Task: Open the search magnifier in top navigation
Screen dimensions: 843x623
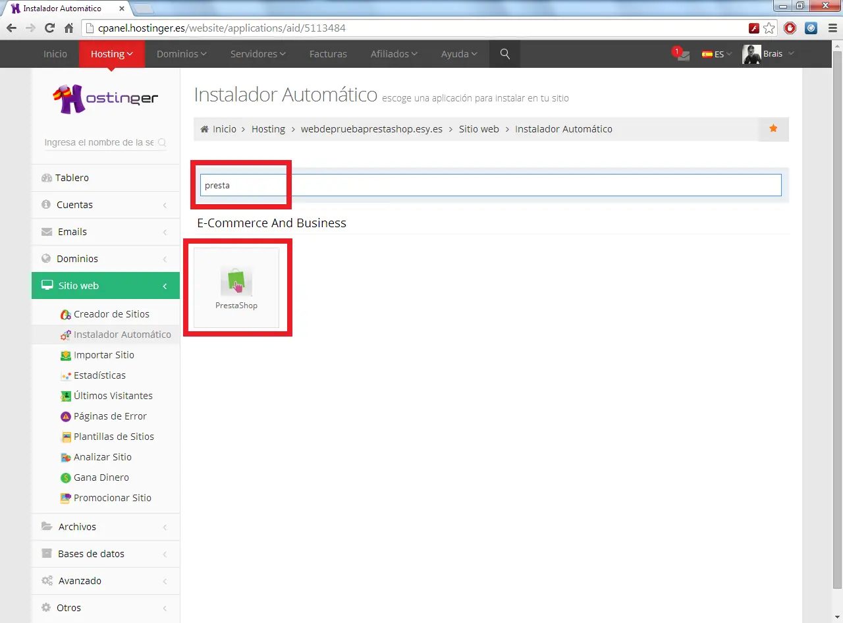Action: point(505,54)
